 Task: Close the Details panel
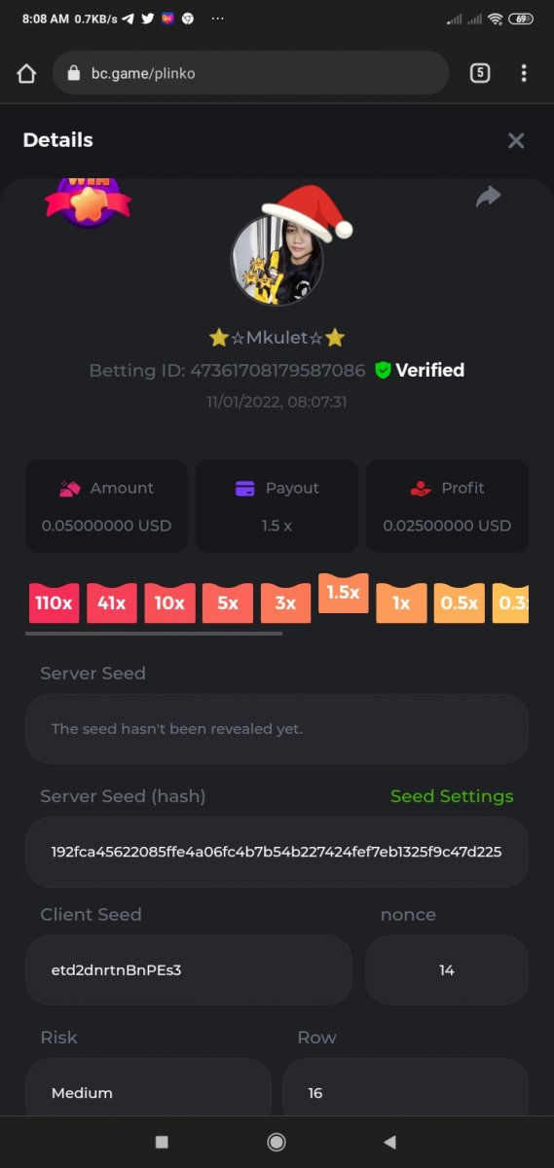tap(516, 140)
